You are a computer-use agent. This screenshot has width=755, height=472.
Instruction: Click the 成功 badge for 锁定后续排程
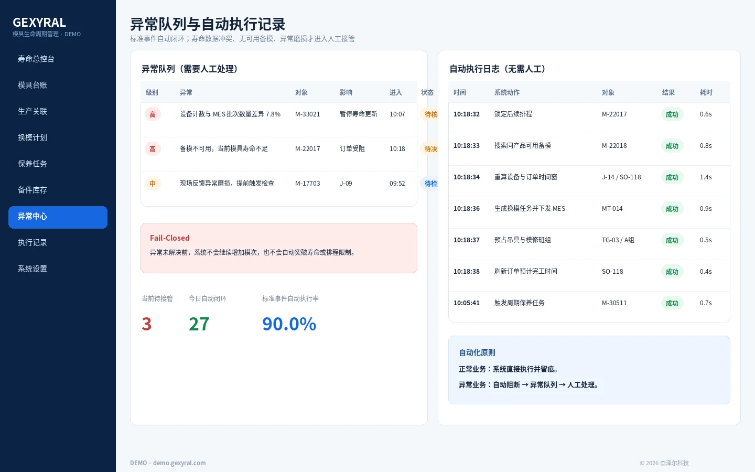click(672, 114)
